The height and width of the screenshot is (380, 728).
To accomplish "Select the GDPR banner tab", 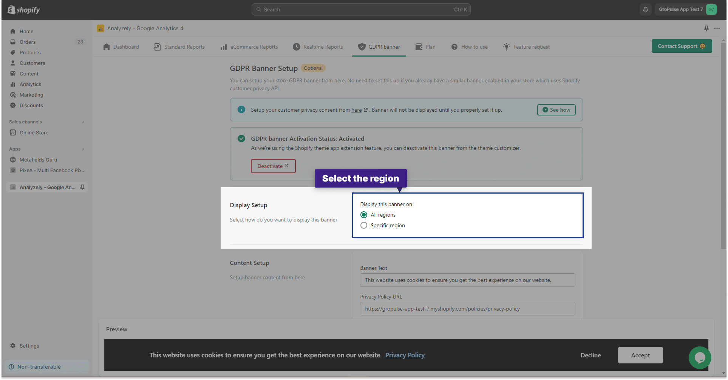I will click(379, 47).
